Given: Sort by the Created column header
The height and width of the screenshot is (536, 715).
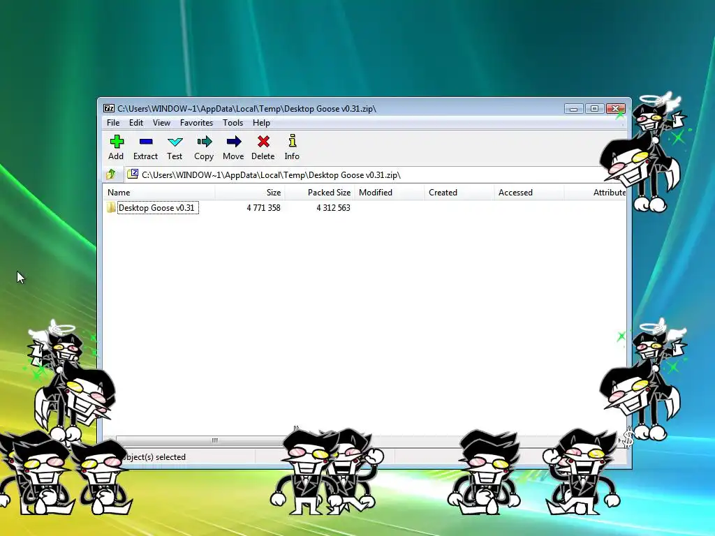Looking at the screenshot, I should [x=459, y=193].
